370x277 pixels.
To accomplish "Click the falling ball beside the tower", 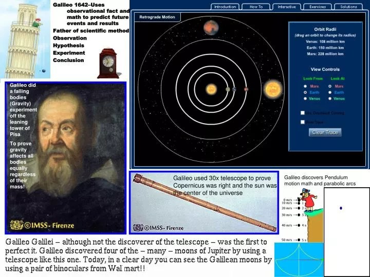I will click(44, 71).
